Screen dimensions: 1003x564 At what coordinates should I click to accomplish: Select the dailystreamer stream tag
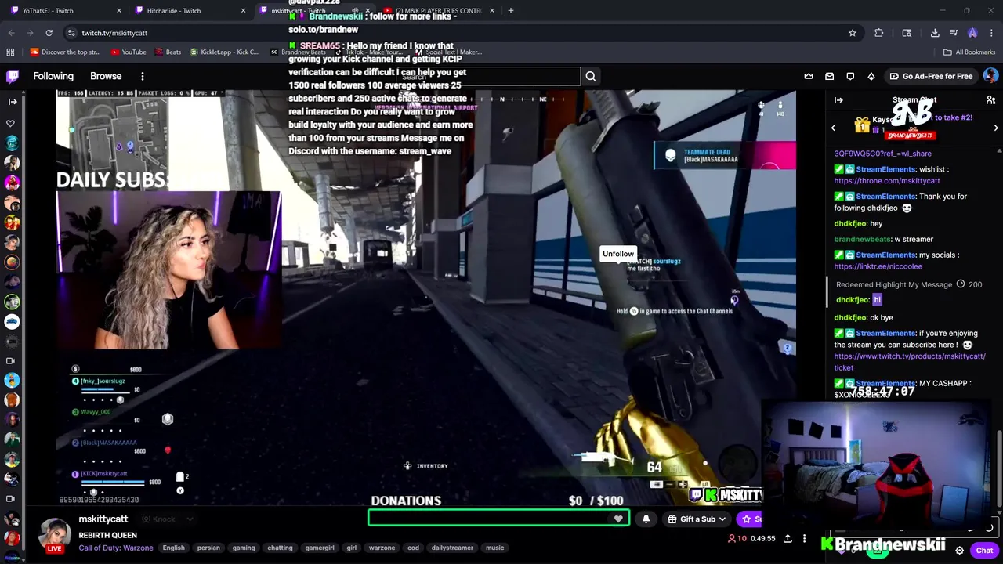click(452, 548)
